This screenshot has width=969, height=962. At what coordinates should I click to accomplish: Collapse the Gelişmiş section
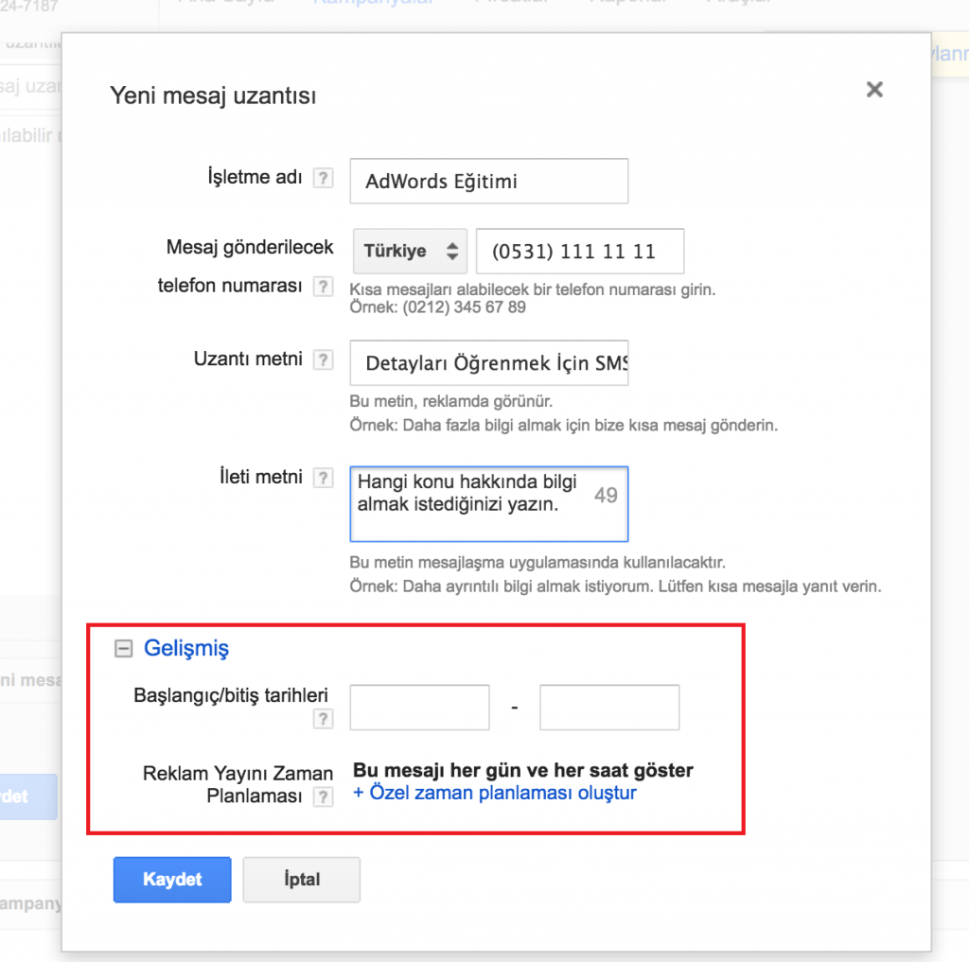coord(122,649)
